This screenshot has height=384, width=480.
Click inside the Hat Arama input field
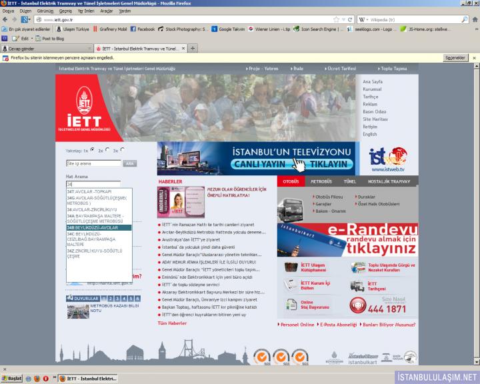pyautogui.click(x=93, y=184)
